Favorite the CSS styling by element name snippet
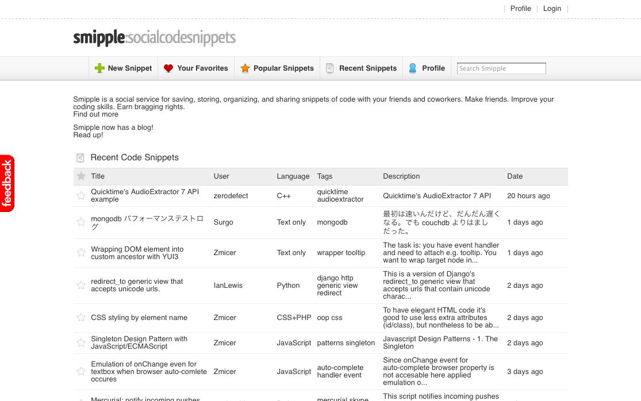This screenshot has width=641, height=401. coord(81,317)
